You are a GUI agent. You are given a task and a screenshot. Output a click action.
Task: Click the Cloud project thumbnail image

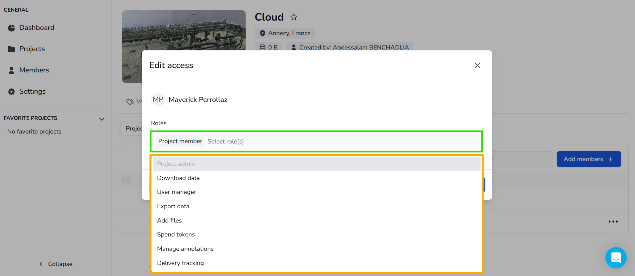pyautogui.click(x=184, y=30)
